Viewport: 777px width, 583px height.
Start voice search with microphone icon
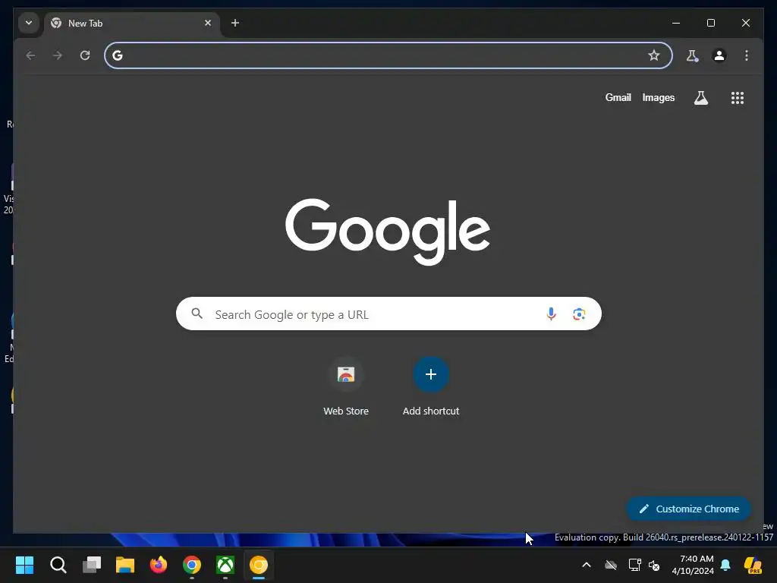pyautogui.click(x=551, y=314)
